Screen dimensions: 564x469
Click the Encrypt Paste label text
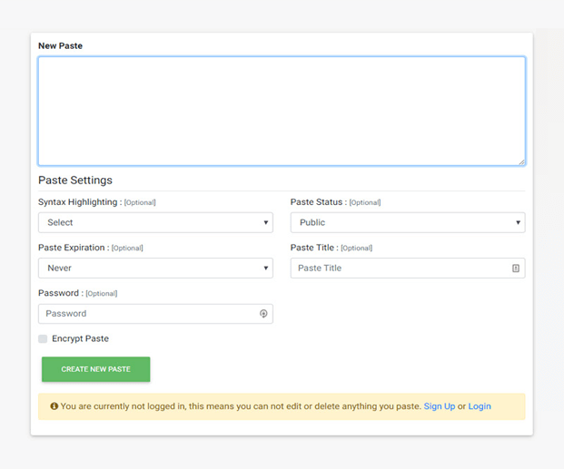tap(80, 339)
